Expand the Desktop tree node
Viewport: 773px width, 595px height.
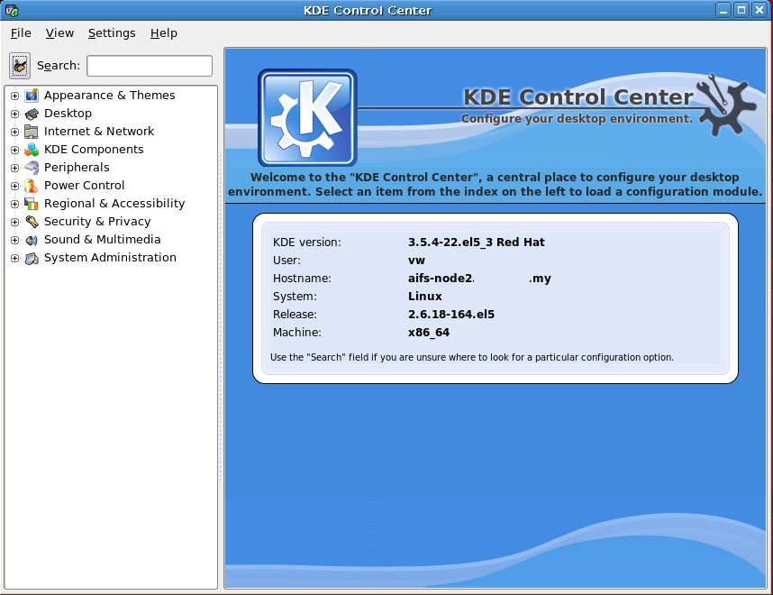(x=14, y=114)
